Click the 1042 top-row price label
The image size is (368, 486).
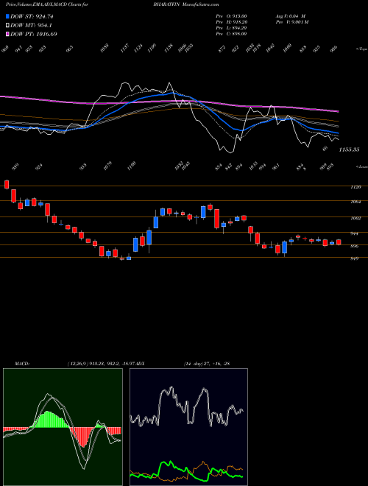point(270,49)
